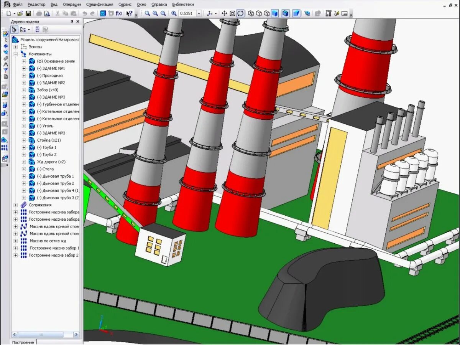This screenshot has width=460, height=345.
Task: Activate the pan view tool
Action: (x=224, y=13)
